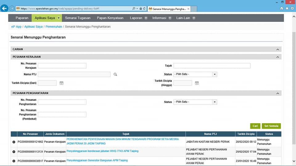Click Pemenuhan breadcrumb link

point(54,26)
